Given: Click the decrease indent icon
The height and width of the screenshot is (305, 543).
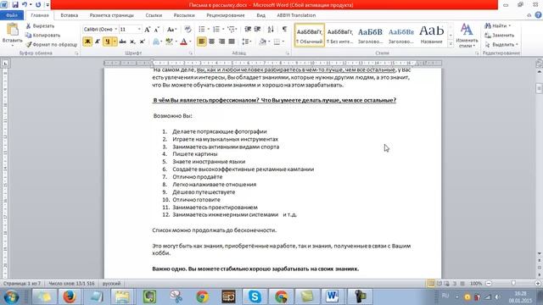Looking at the screenshot, I should point(248,29).
